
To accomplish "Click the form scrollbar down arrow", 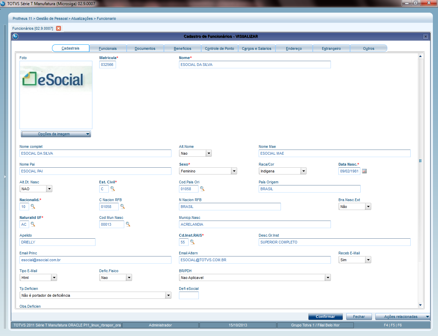I will click(420, 305).
